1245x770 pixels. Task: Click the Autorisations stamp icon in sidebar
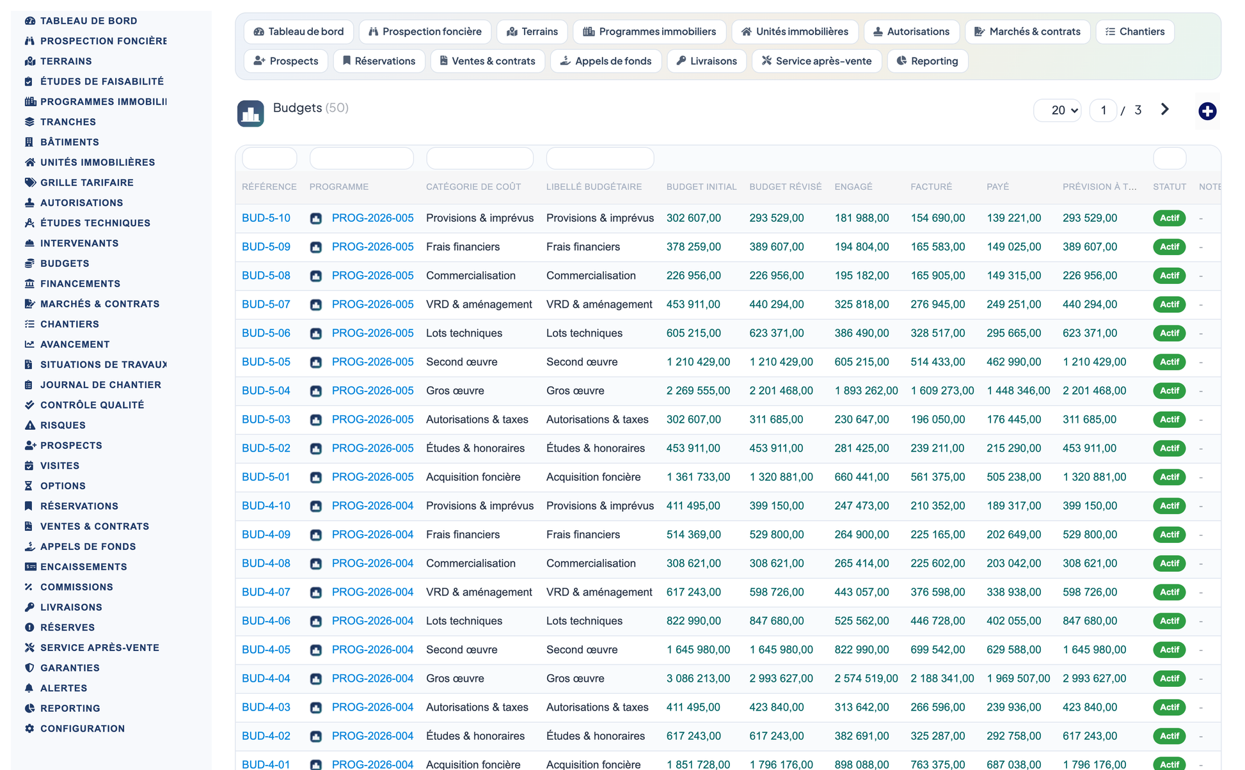pos(29,203)
